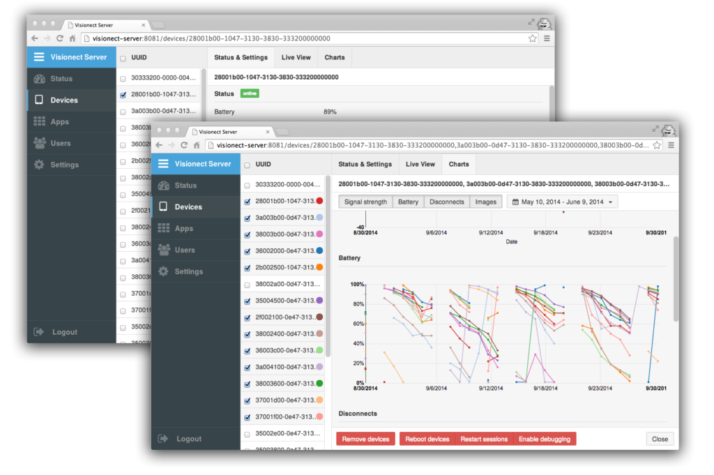Reload the page in the back browser window
Image resolution: width=714 pixels, height=475 pixels.
tap(60, 38)
